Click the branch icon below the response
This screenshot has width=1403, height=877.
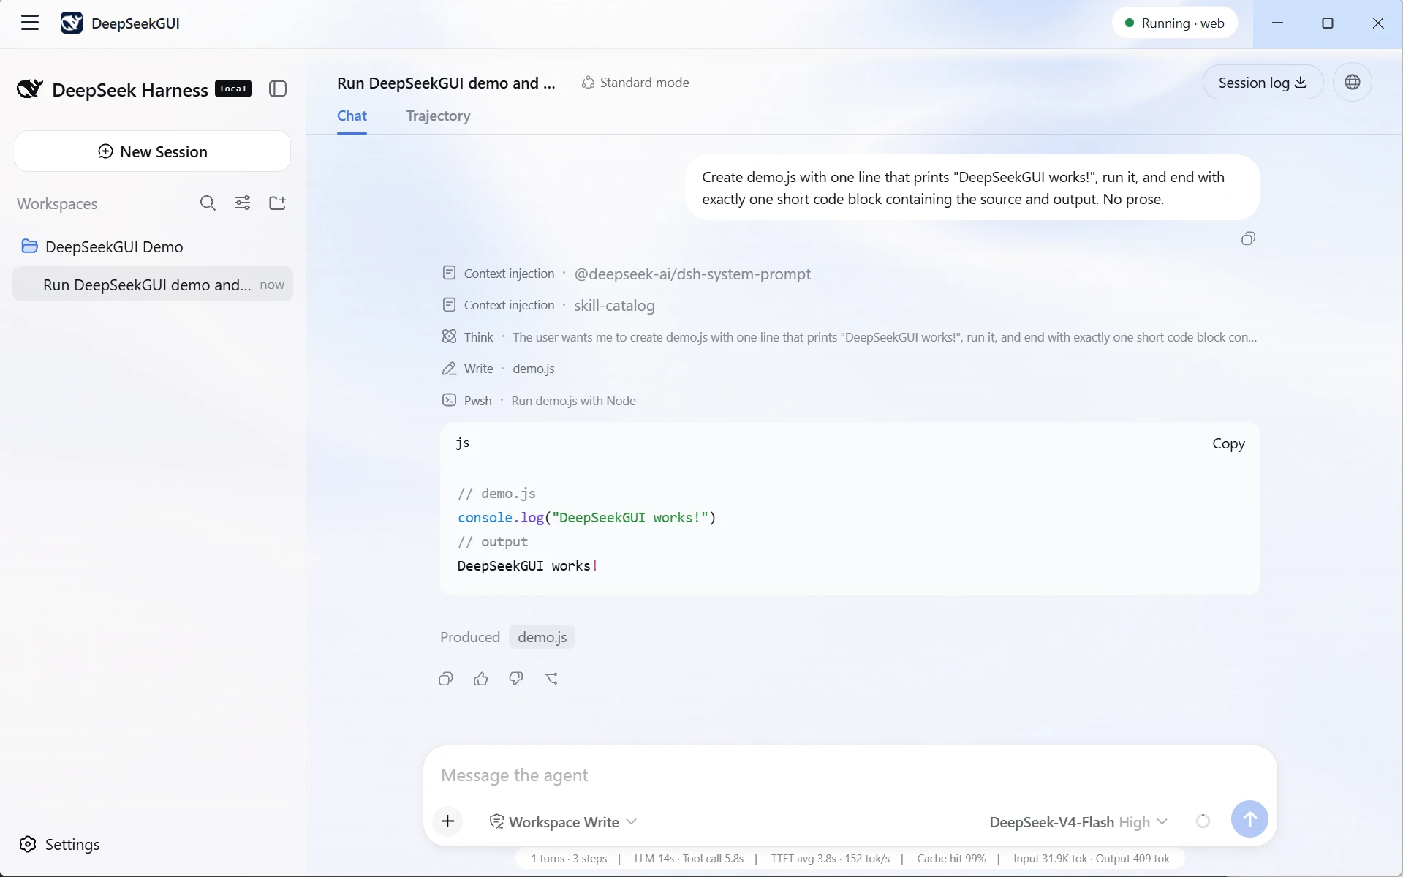551,679
